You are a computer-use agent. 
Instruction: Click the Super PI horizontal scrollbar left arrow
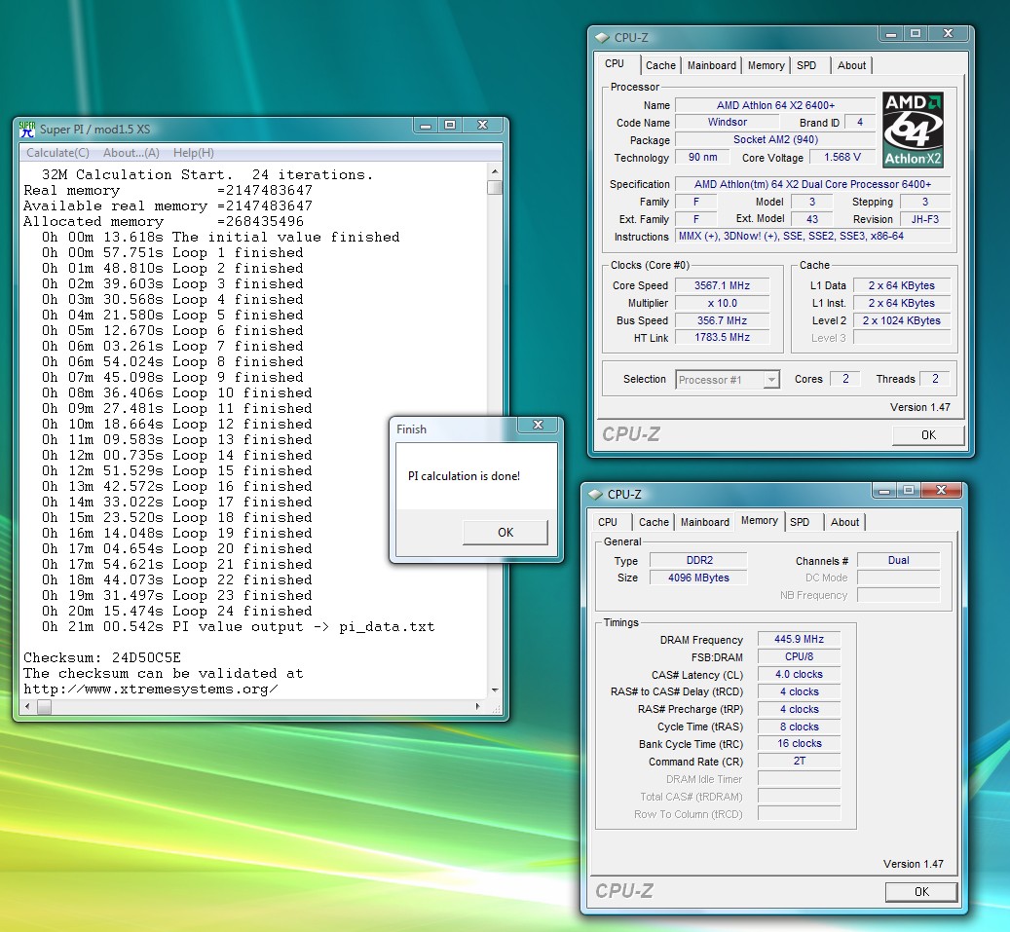coord(27,707)
